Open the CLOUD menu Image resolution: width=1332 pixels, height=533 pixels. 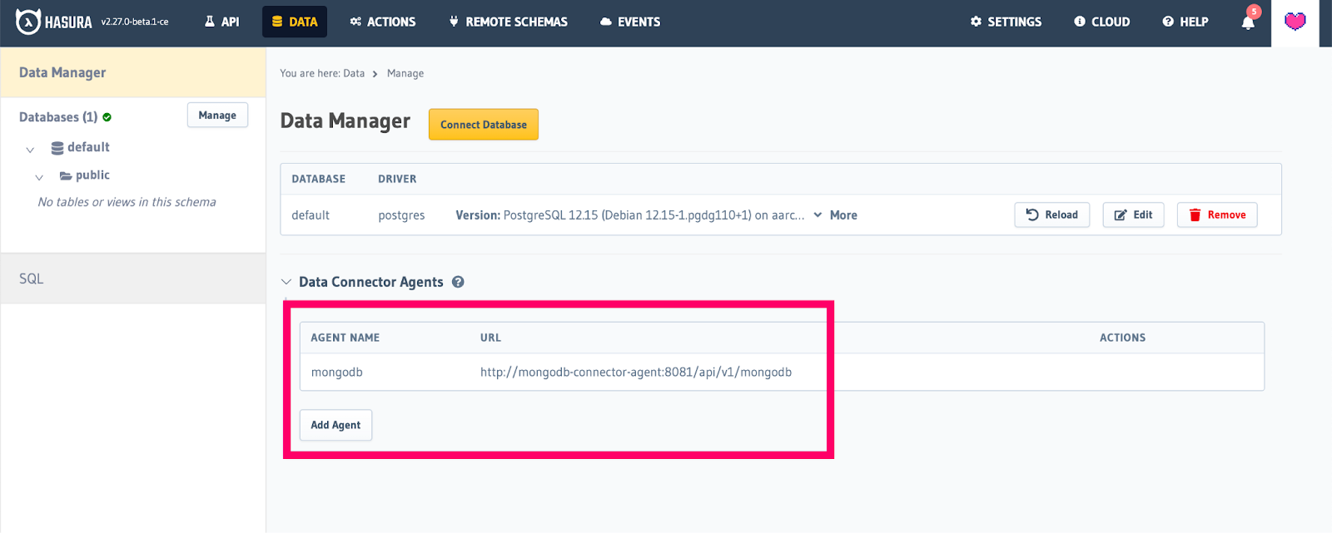(1102, 22)
